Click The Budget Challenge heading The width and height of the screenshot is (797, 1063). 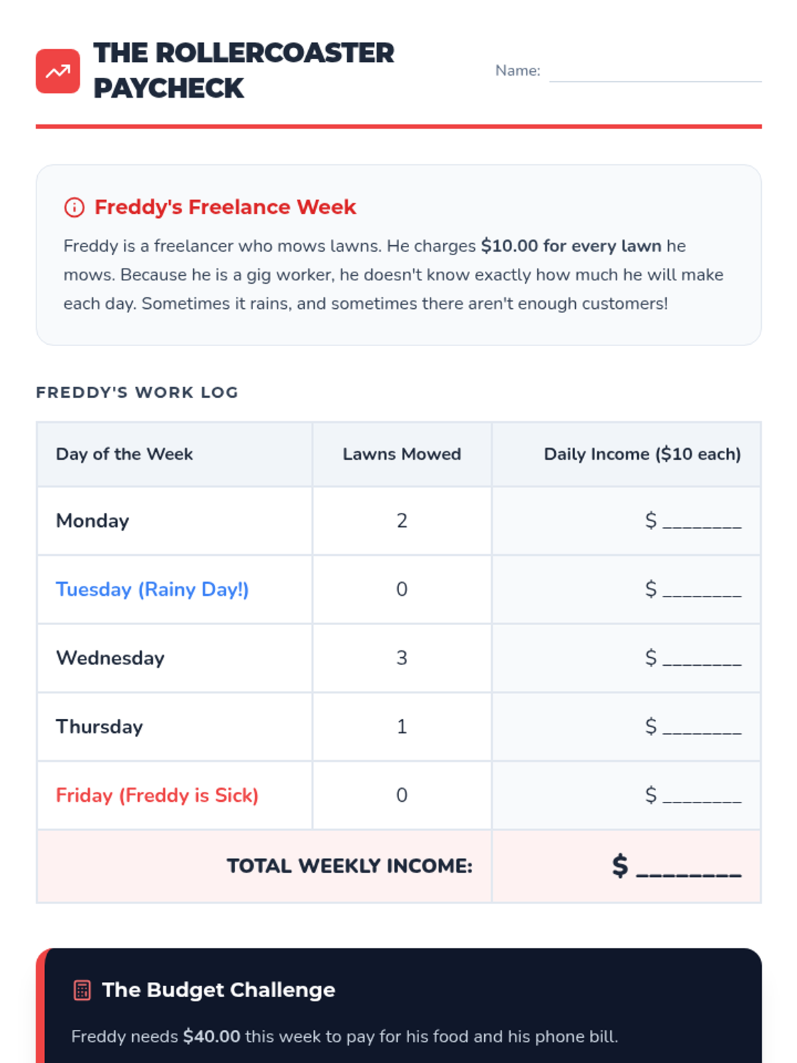point(219,990)
